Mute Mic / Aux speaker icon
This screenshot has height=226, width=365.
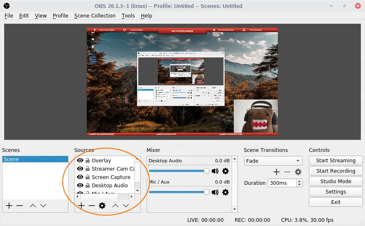[215, 192]
